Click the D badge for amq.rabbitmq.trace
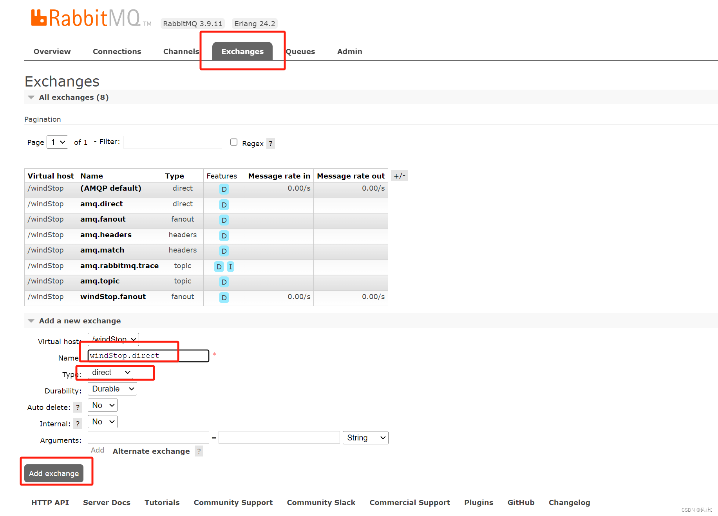 coord(219,267)
